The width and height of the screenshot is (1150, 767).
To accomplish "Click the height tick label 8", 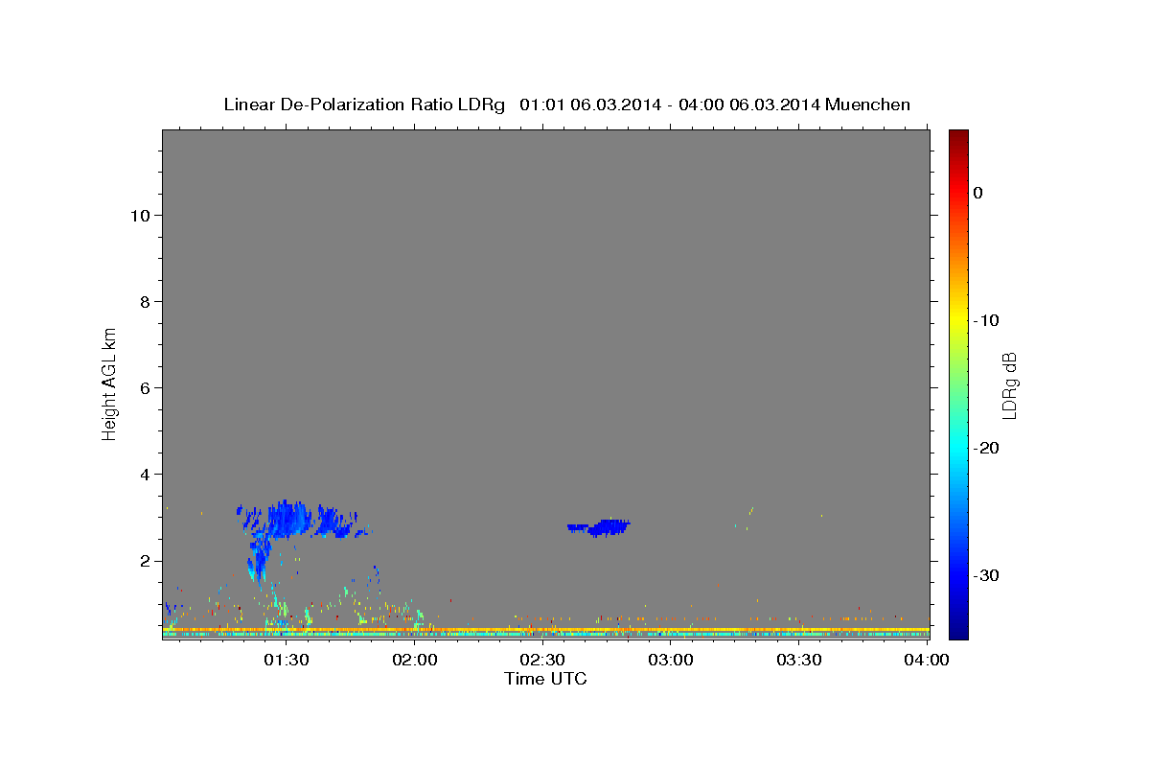I will pos(144,301).
